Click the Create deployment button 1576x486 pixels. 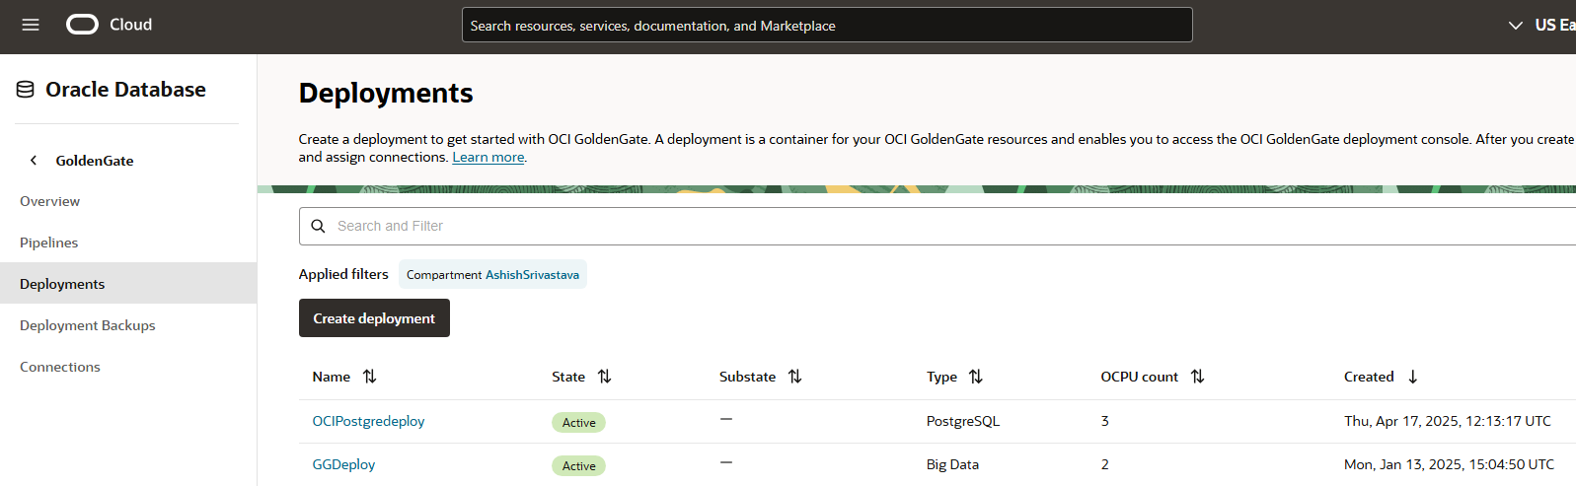pos(374,317)
